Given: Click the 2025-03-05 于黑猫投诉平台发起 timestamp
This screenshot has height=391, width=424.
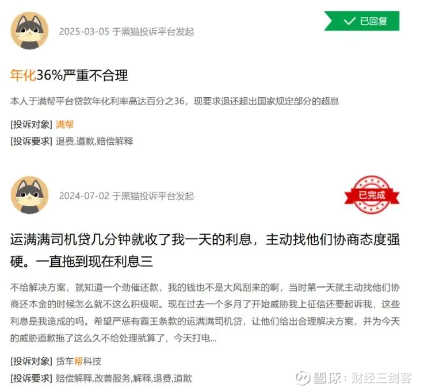Looking at the screenshot, I should pyautogui.click(x=127, y=32).
